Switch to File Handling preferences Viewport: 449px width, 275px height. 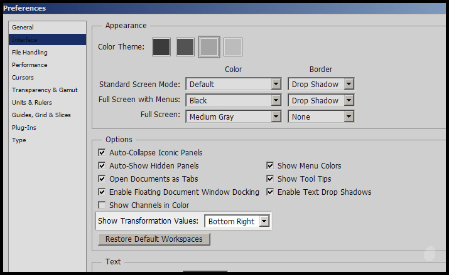(x=30, y=53)
